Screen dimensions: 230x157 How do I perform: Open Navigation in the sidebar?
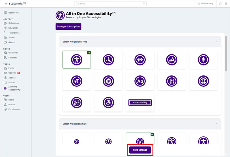tap(11, 28)
